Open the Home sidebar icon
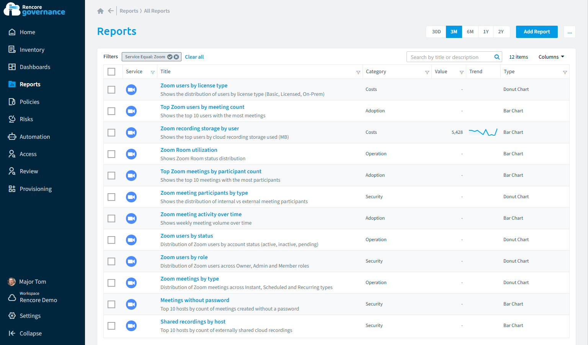This screenshot has width=588, height=345. tap(12, 32)
